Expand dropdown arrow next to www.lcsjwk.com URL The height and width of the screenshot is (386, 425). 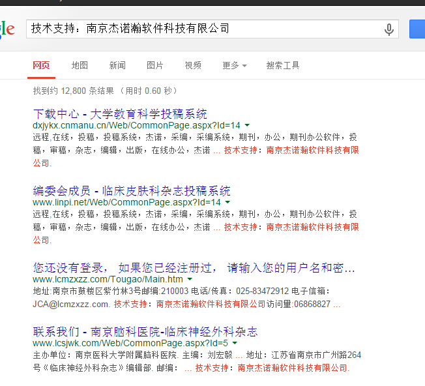pyautogui.click(x=235, y=343)
